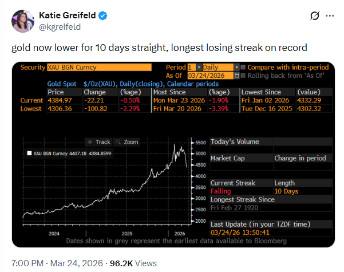344x272 pixels.
Task: Open the Grok icon on the post
Action: (313, 17)
